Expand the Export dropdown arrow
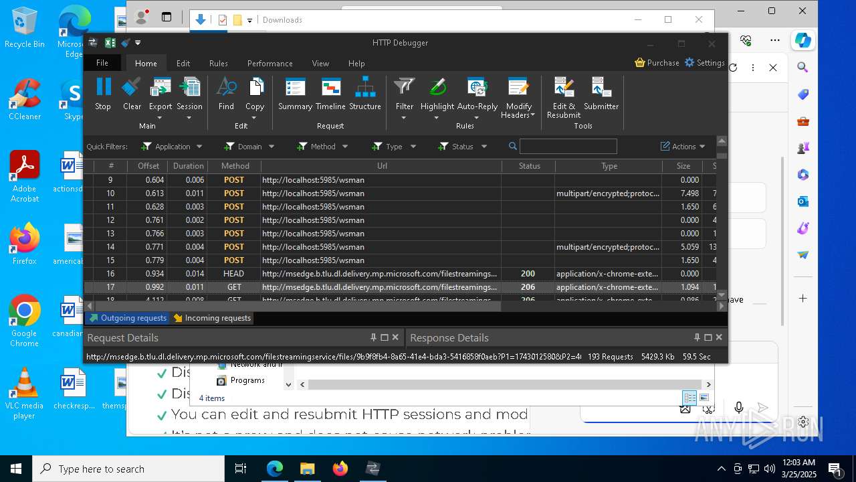The width and height of the screenshot is (856, 482). tap(160, 118)
